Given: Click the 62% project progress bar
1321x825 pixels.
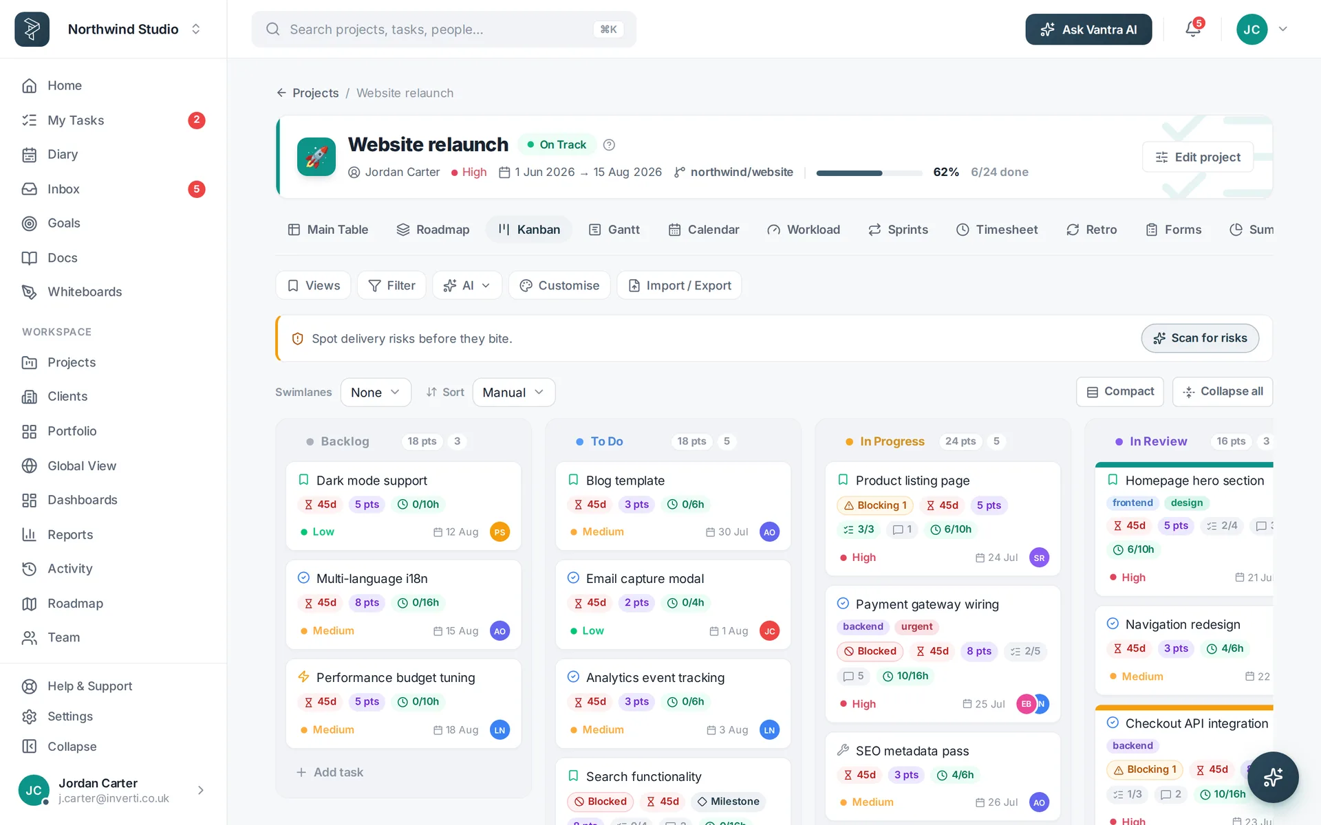Looking at the screenshot, I should [869, 173].
